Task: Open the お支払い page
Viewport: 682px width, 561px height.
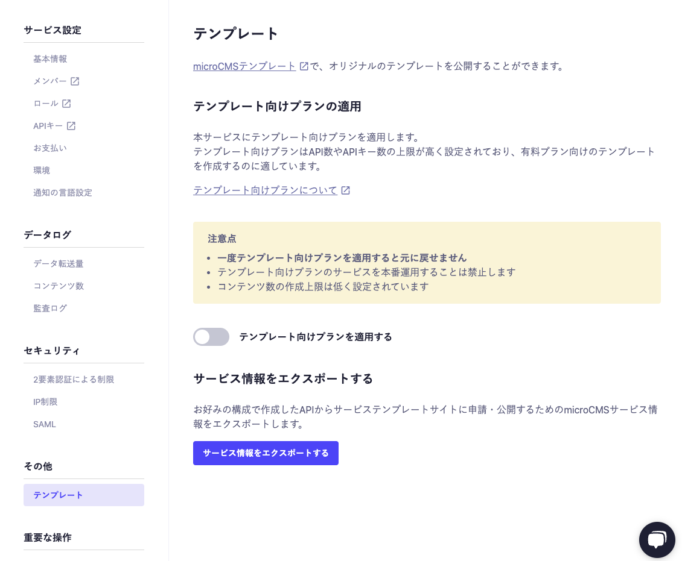Action: coord(50,148)
